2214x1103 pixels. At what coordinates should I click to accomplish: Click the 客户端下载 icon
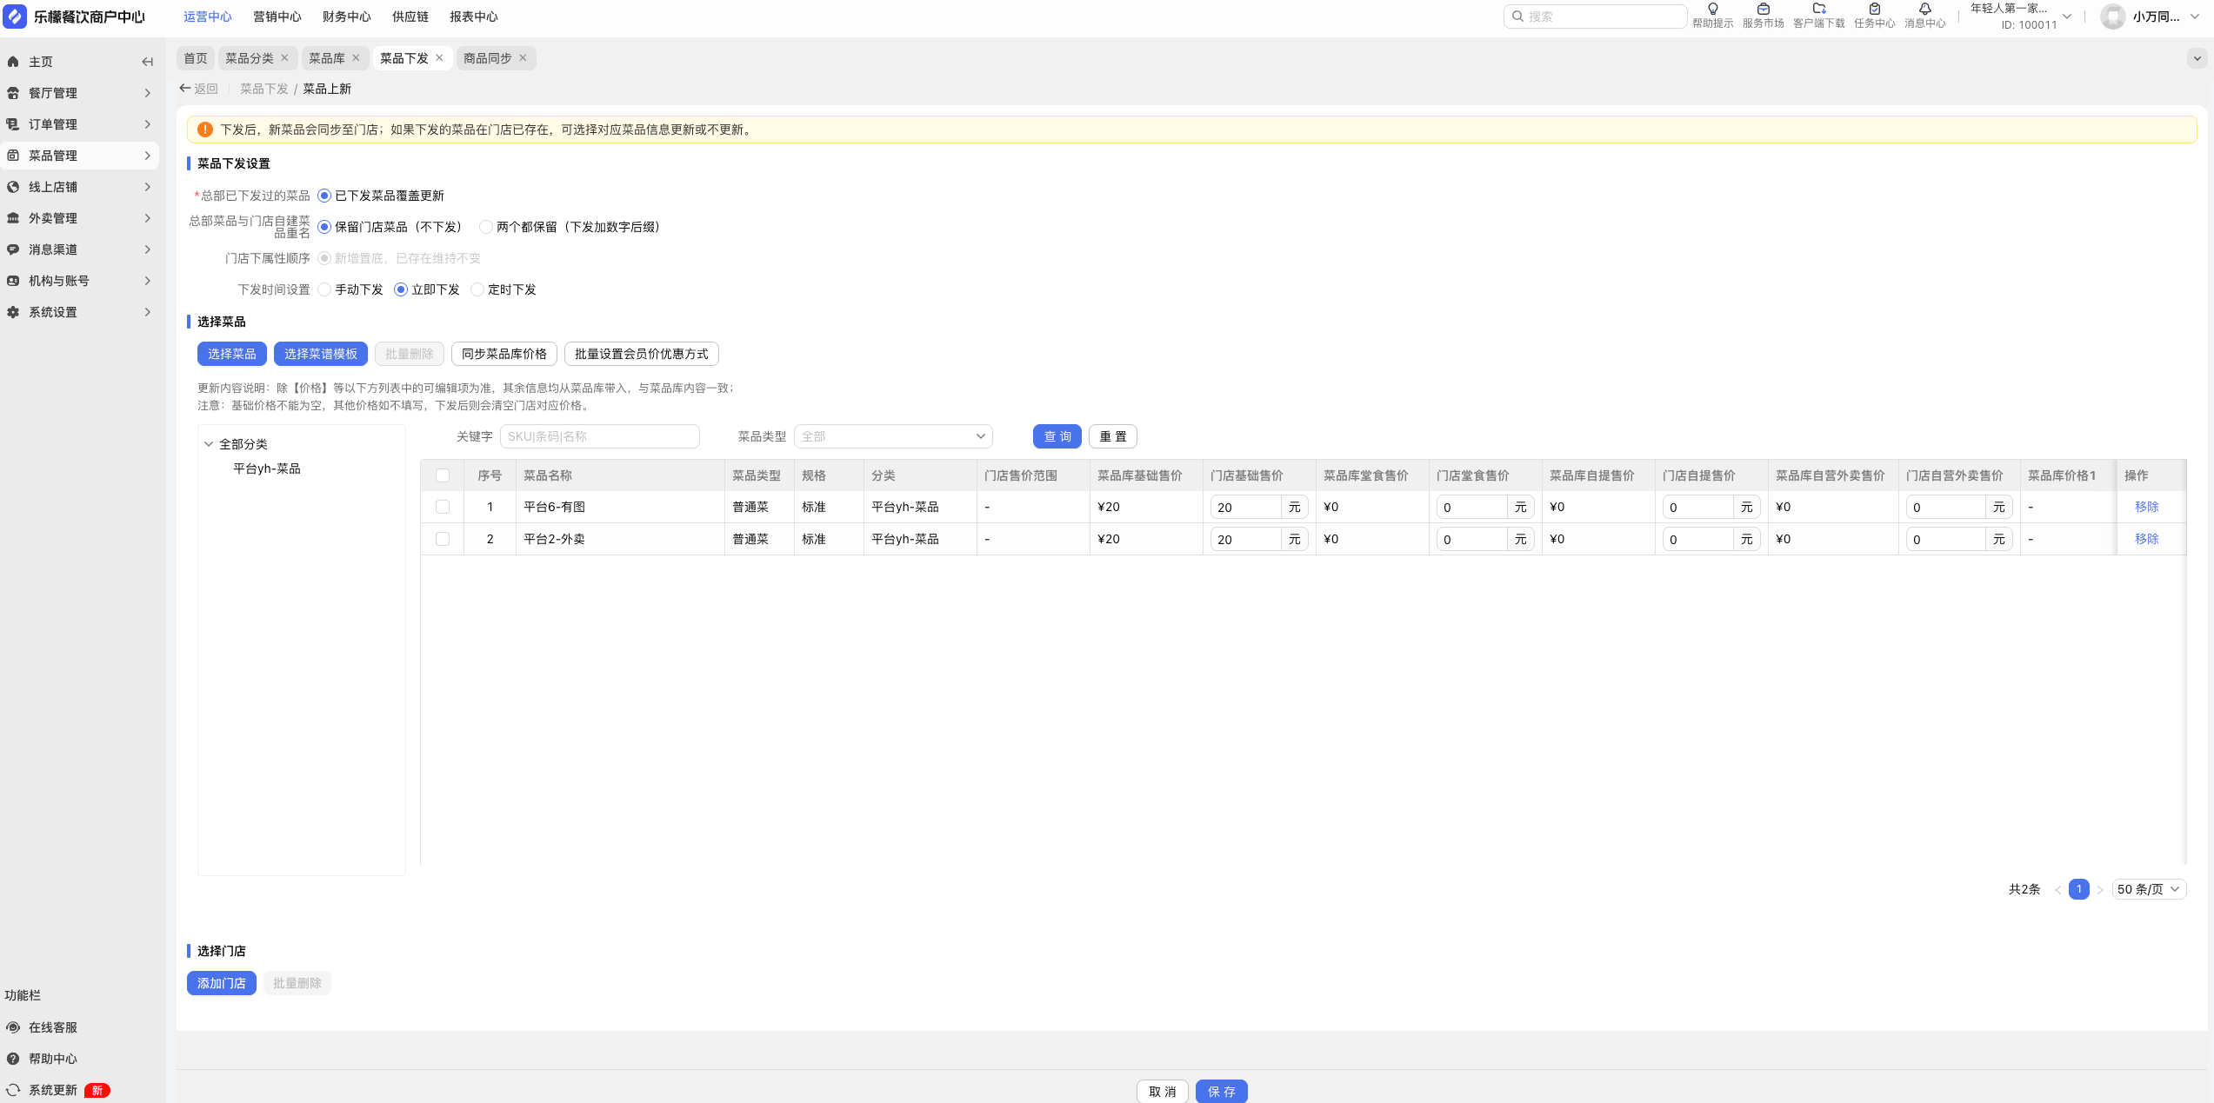pos(1818,10)
